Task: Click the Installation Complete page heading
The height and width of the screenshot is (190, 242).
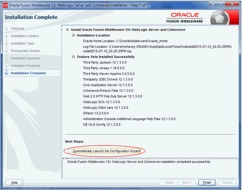Action: click(x=31, y=17)
